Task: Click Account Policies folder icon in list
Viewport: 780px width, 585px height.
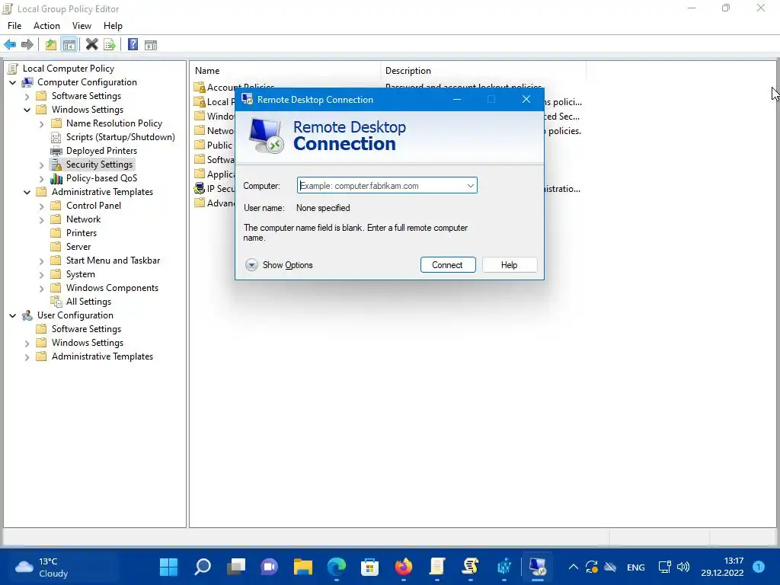Action: [200, 88]
